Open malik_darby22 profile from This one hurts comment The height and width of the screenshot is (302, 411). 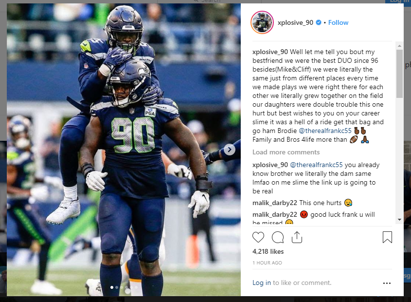pos(275,203)
